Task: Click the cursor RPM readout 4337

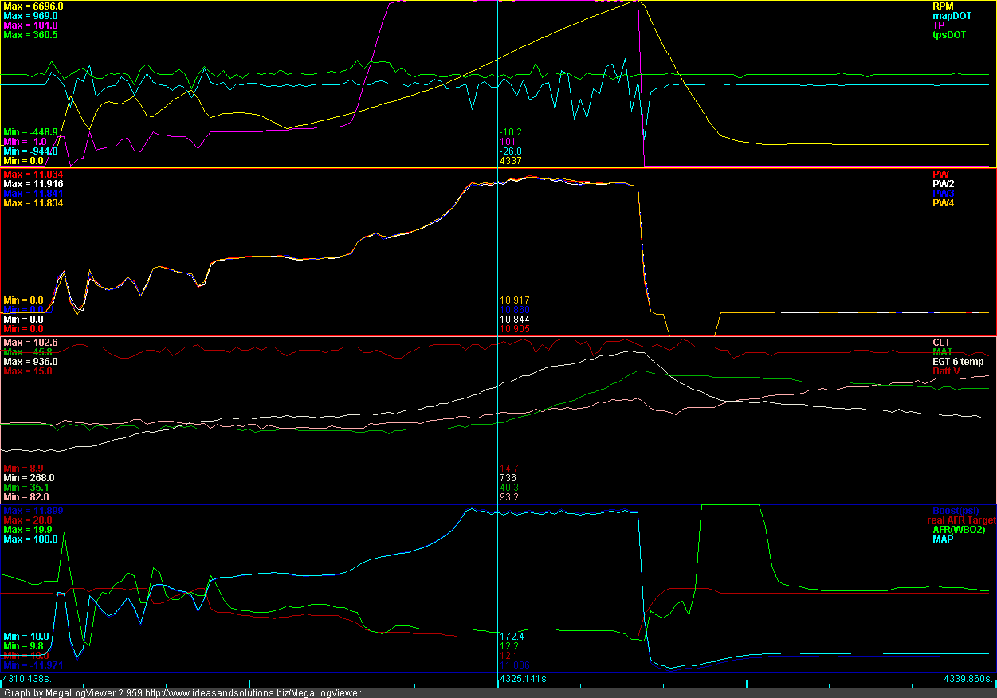Action: coord(510,161)
